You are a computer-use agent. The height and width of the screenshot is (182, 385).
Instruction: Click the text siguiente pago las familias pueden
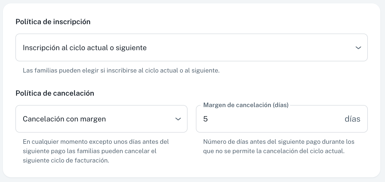89,151
